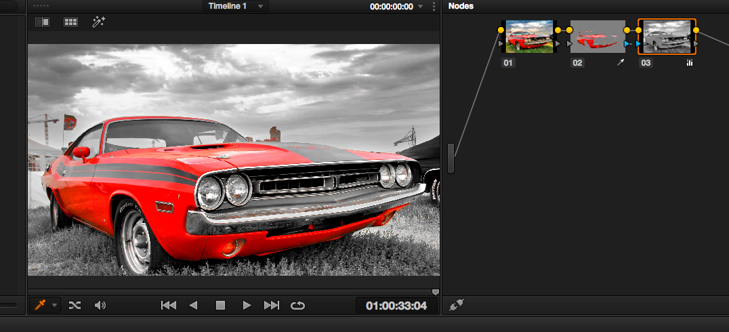Open the viewer three-dot options menu
This screenshot has height=332, width=729.
(x=434, y=6)
